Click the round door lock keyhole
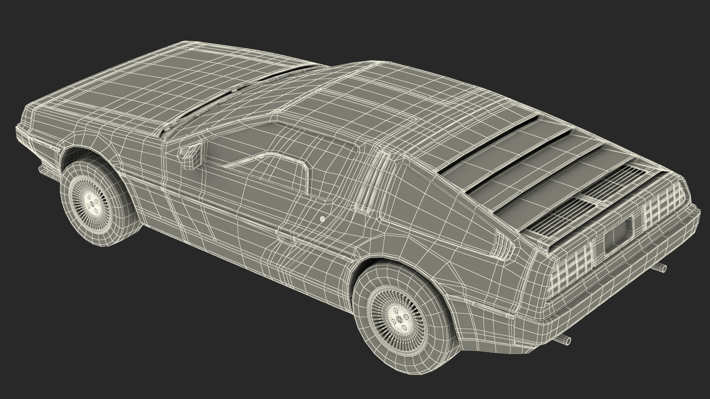 pos(322,219)
